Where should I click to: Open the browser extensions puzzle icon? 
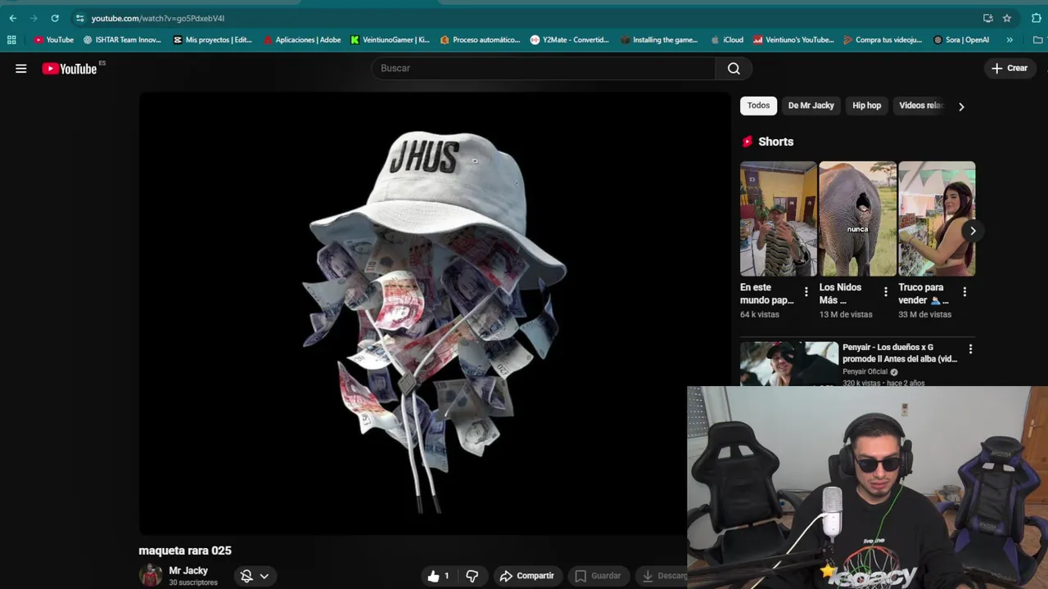click(x=1037, y=18)
